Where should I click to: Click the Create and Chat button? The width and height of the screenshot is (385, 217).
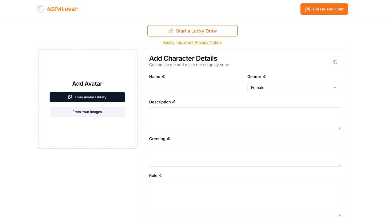click(324, 9)
